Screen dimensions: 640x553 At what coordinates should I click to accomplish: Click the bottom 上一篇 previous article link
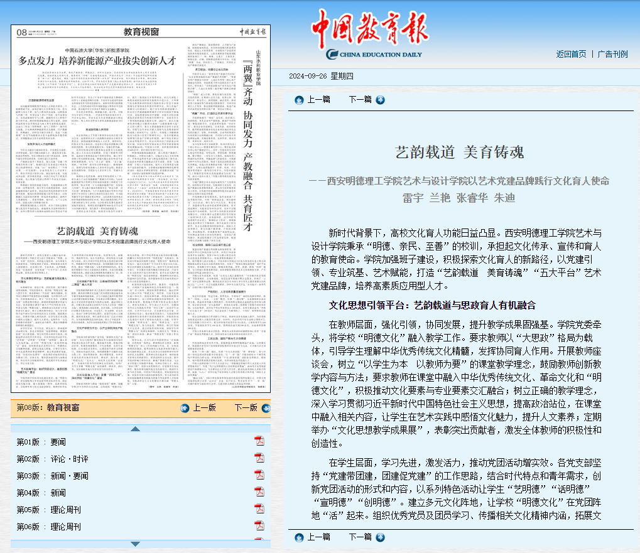coord(318,537)
